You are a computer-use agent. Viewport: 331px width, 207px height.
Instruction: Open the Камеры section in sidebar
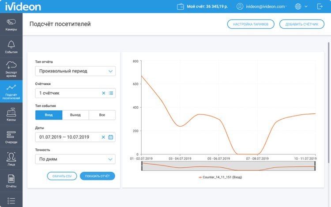[11, 24]
